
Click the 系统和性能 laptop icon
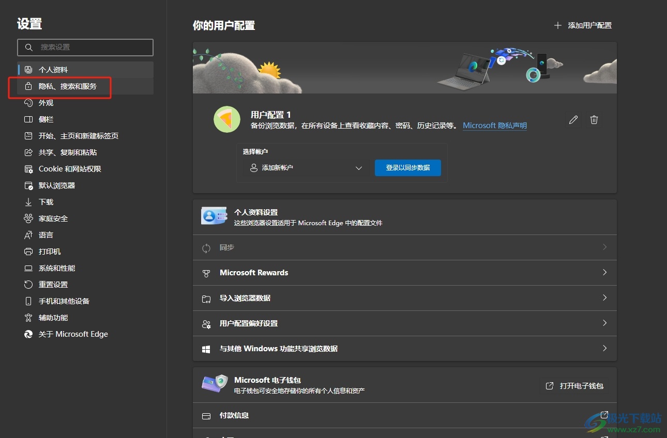point(28,268)
